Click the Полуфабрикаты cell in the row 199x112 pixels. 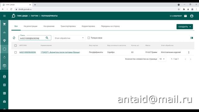coord(96,52)
